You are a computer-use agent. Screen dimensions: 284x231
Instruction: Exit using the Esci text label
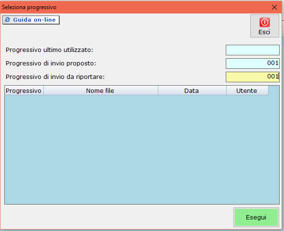[x=264, y=32]
